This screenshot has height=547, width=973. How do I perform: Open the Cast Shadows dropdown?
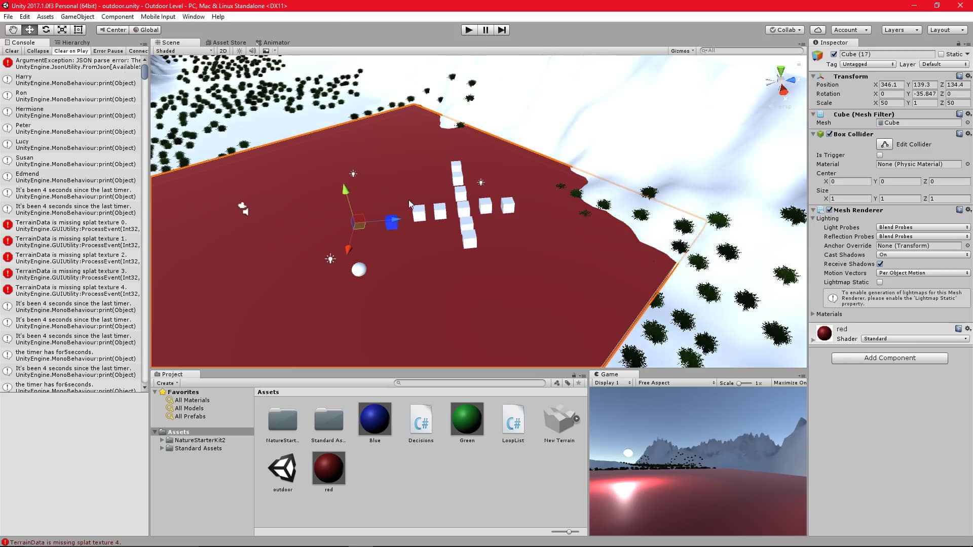(922, 255)
